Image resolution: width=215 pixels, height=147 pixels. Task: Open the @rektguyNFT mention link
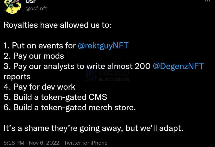pos(103,46)
